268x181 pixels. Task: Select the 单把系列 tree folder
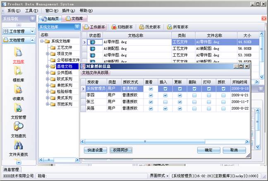(65, 85)
